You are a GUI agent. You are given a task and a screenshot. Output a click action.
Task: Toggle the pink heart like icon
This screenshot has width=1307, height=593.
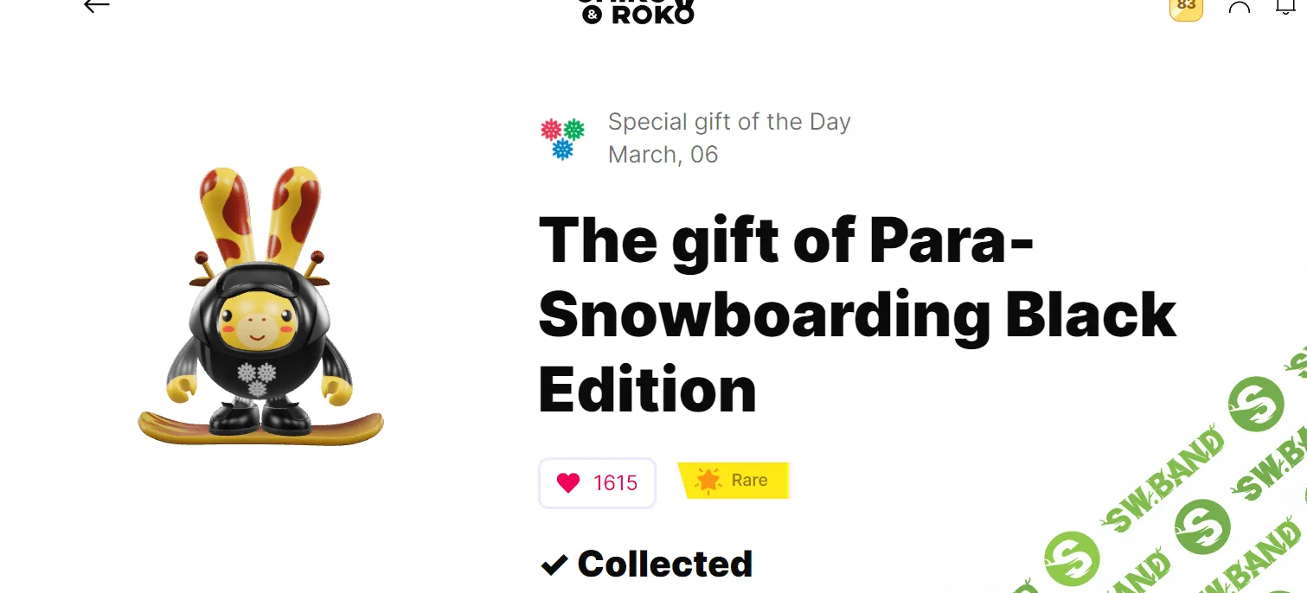(x=568, y=483)
